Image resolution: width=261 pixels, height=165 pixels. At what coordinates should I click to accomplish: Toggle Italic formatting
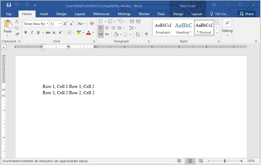(x=31, y=32)
